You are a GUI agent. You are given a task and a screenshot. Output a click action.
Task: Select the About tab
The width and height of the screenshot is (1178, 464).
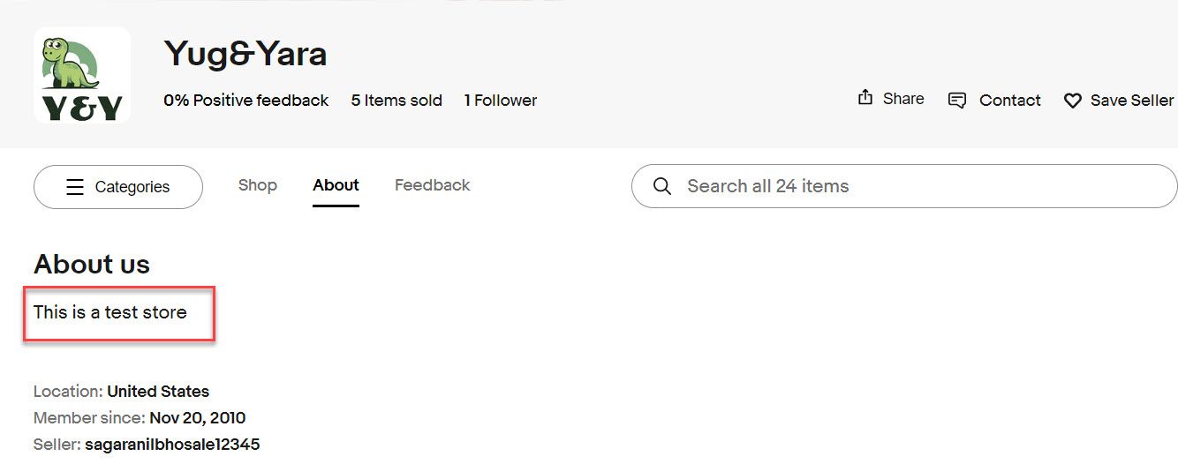(336, 185)
